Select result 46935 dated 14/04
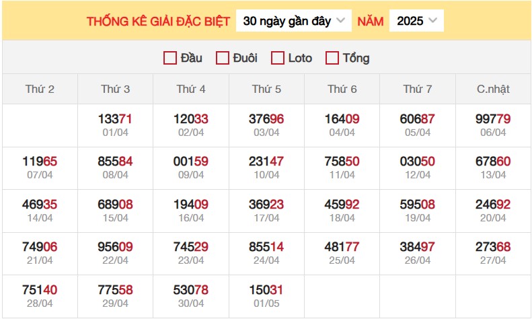 click(40, 205)
